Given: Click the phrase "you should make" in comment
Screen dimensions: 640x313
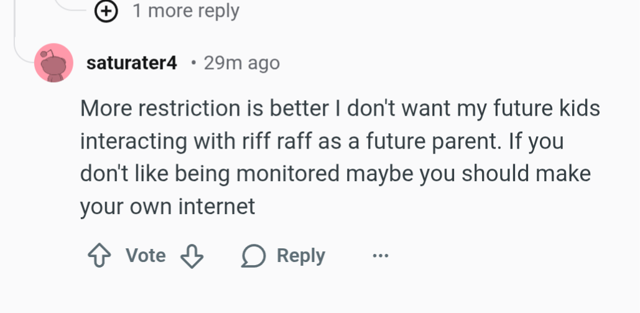Looking at the screenshot, I should click(491, 174).
